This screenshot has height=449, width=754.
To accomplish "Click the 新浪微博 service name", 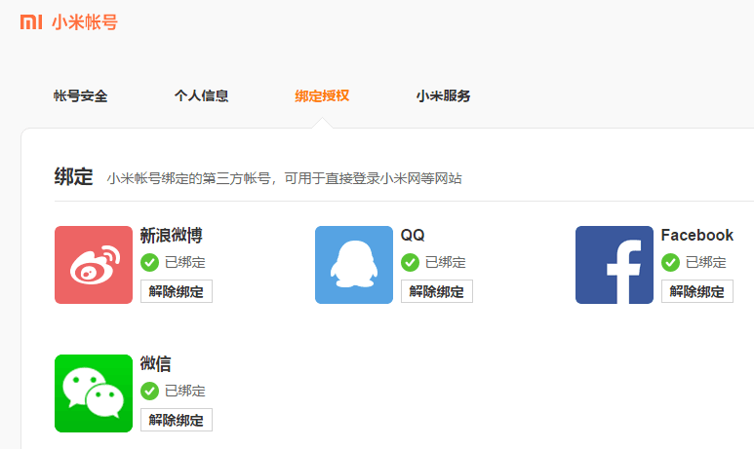I will [172, 236].
